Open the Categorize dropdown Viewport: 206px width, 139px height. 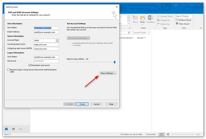[x=164, y=20]
